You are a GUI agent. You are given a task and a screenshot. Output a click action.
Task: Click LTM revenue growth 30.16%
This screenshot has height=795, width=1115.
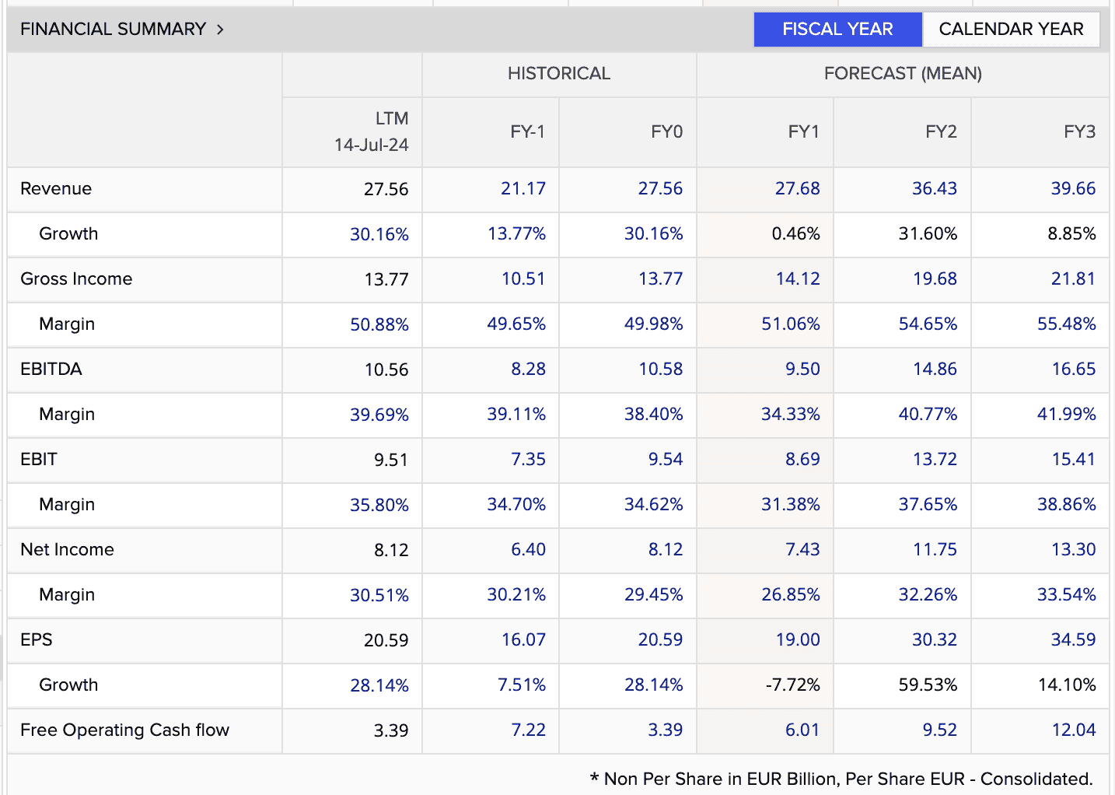coord(379,234)
